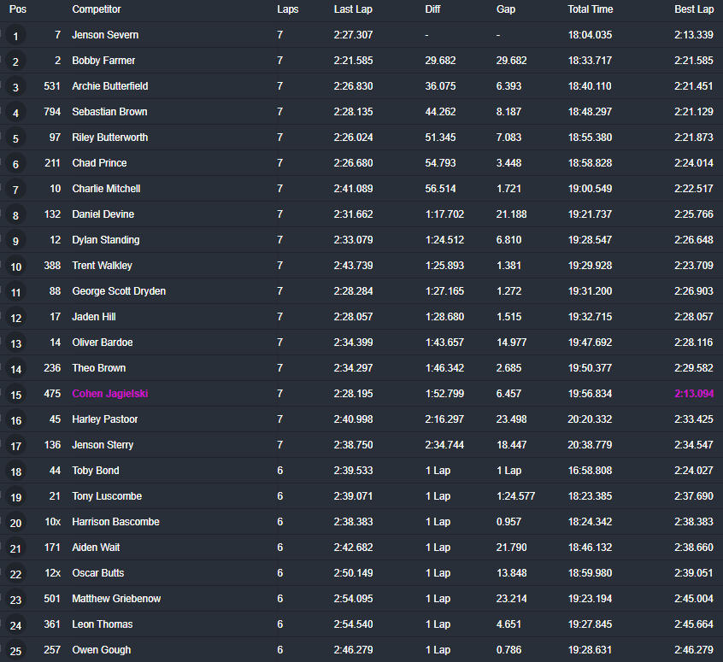The image size is (723, 662).
Task: Click the Gap column header
Action: click(506, 9)
